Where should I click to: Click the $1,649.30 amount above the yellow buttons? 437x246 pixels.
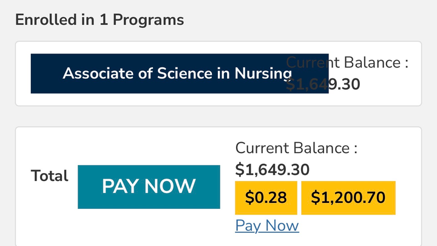(x=273, y=168)
